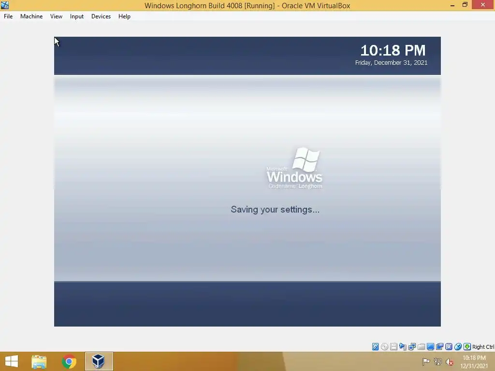Click the floppy disk indicator
This screenshot has width=495, height=371.
[x=393, y=347]
